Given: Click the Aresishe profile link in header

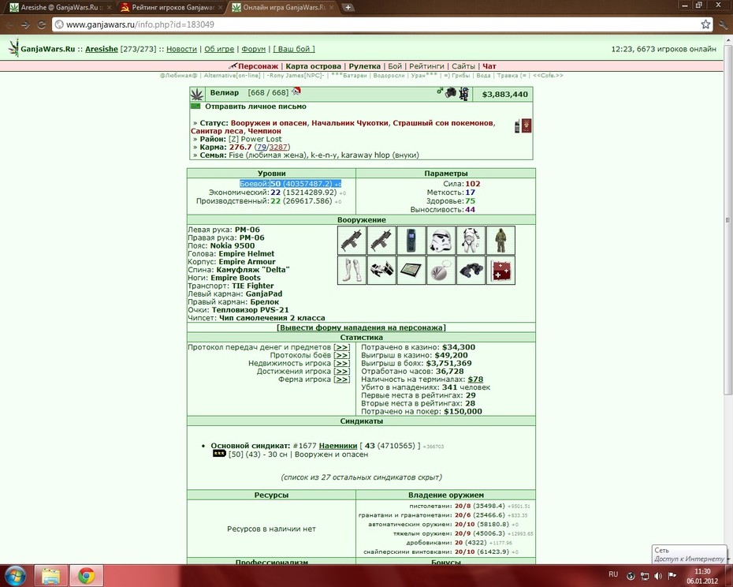Looking at the screenshot, I should pyautogui.click(x=102, y=49).
